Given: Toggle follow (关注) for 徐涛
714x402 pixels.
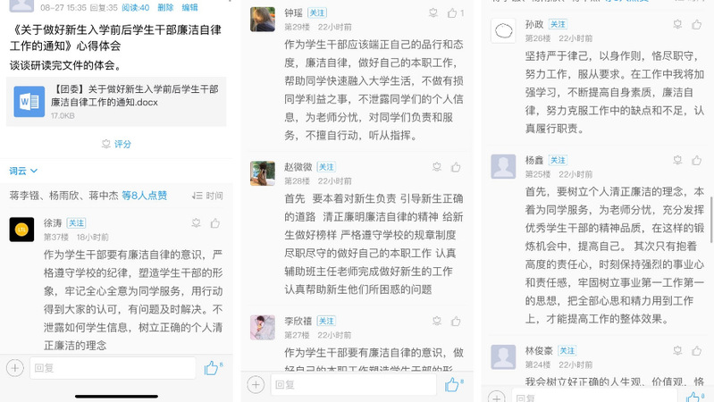Looking at the screenshot, I should click(x=77, y=223).
